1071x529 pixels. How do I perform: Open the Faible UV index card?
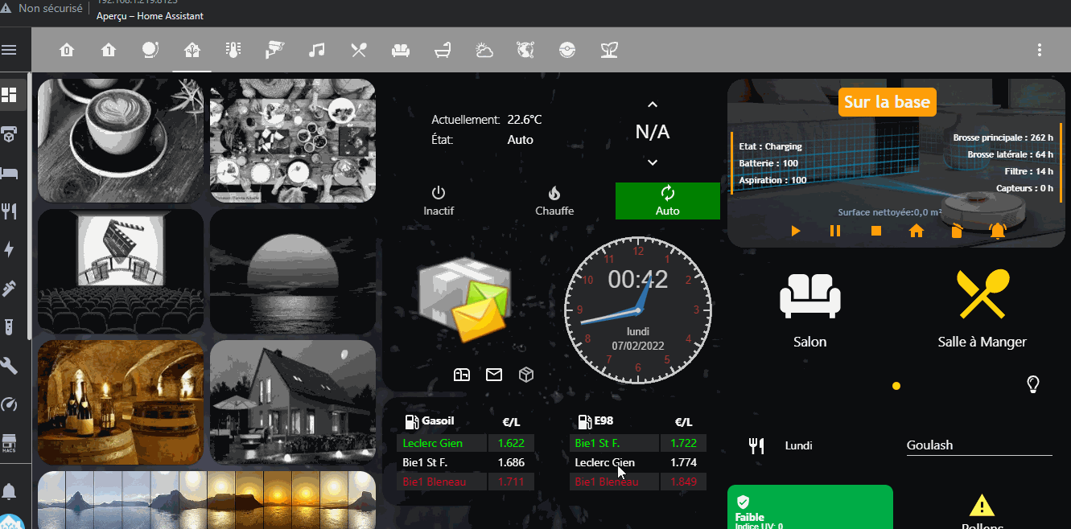[810, 506]
